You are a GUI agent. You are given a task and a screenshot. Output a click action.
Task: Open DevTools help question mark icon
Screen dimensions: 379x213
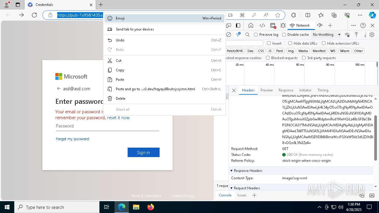click(363, 25)
